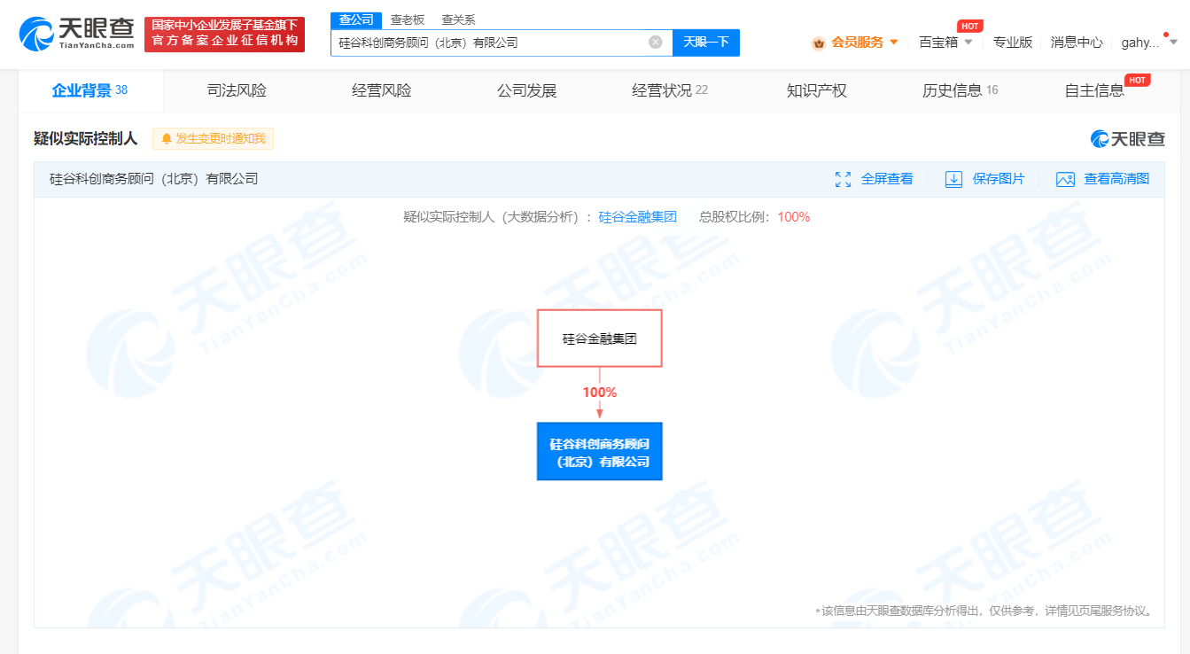Click the 全屏查看 link
Viewport: 1190px width, 654px height.
pyautogui.click(x=887, y=179)
